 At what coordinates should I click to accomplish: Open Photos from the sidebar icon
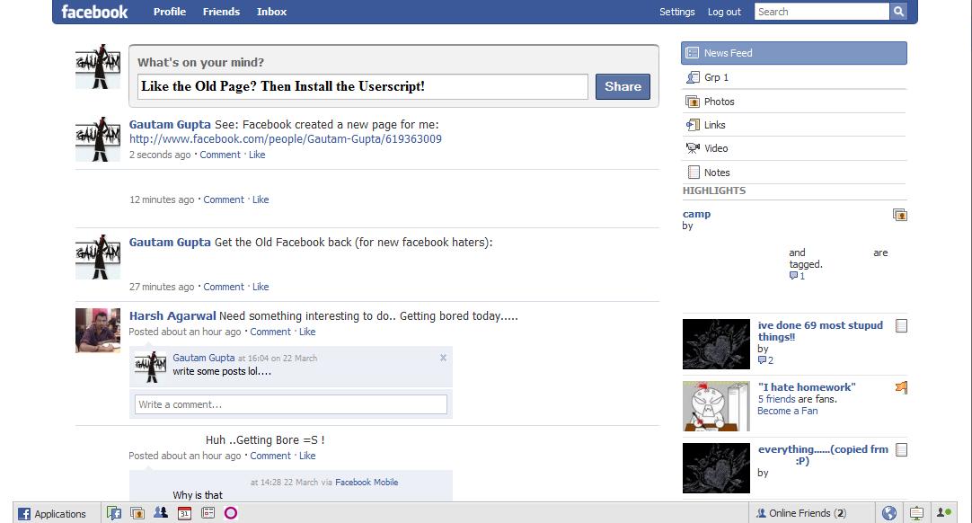pyautogui.click(x=693, y=101)
